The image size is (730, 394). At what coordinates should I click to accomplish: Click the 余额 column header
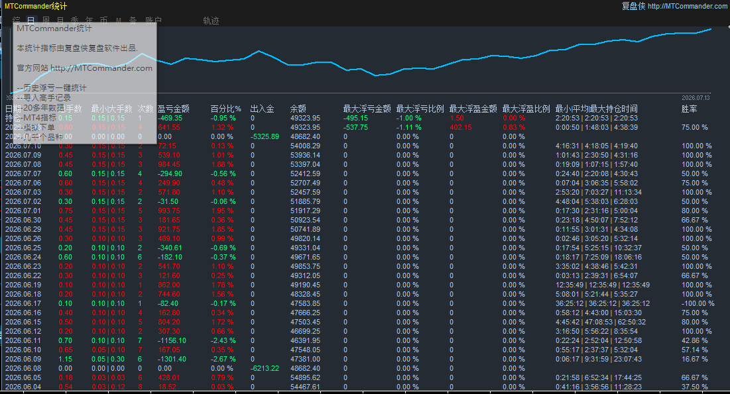point(298,109)
